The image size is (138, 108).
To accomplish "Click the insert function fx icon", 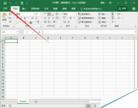I will click(x=39, y=32).
